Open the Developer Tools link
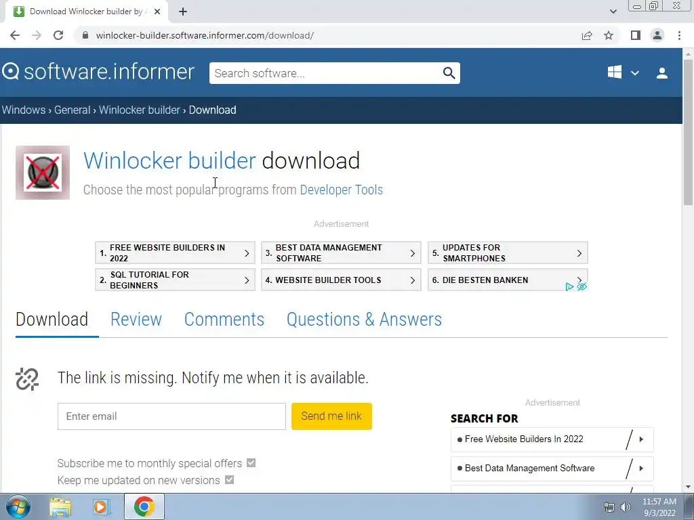The image size is (694, 520). pos(342,190)
